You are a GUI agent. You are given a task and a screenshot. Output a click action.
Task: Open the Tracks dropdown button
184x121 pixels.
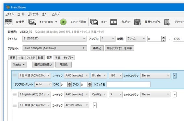click(19, 65)
